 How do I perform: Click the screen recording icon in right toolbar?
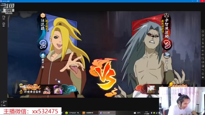click(203, 62)
